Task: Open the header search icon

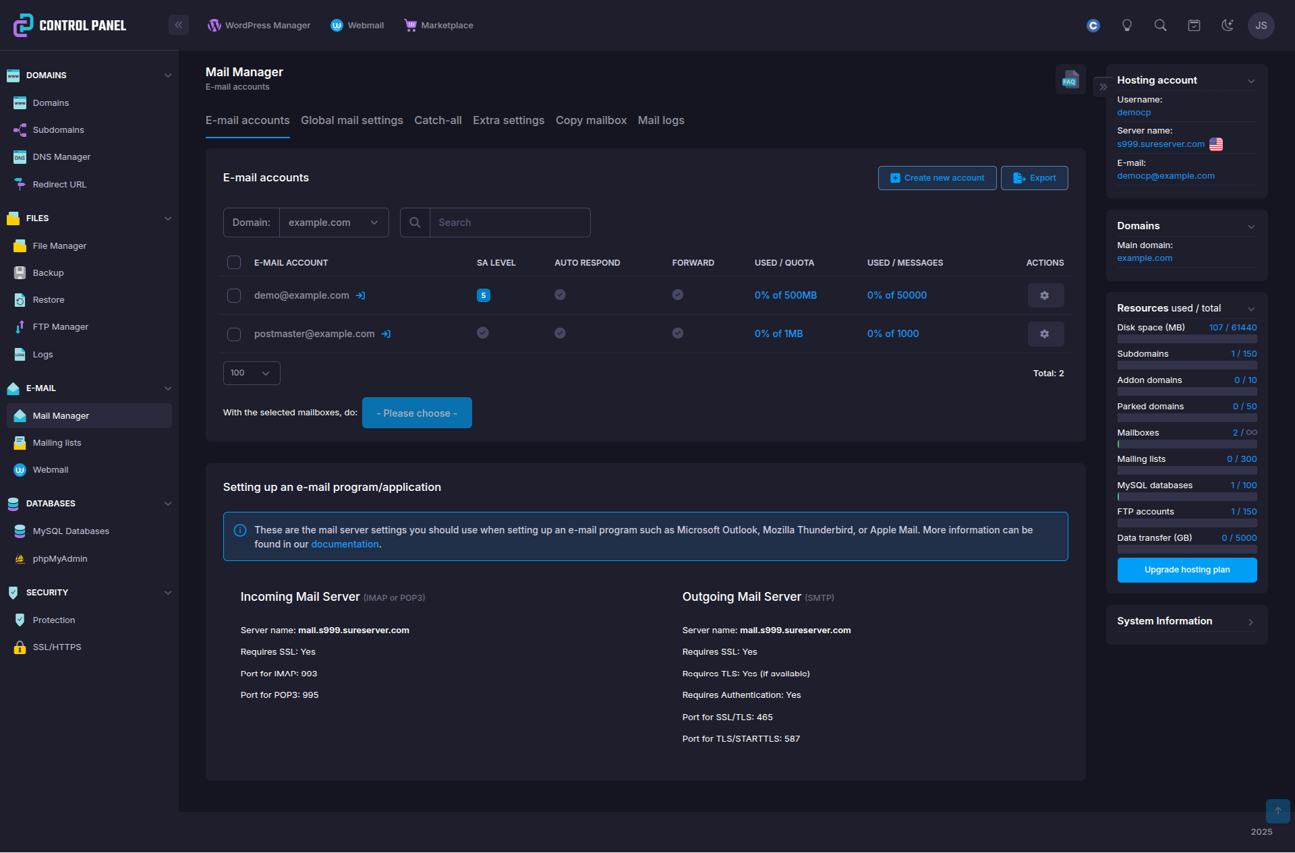Action: point(1160,26)
